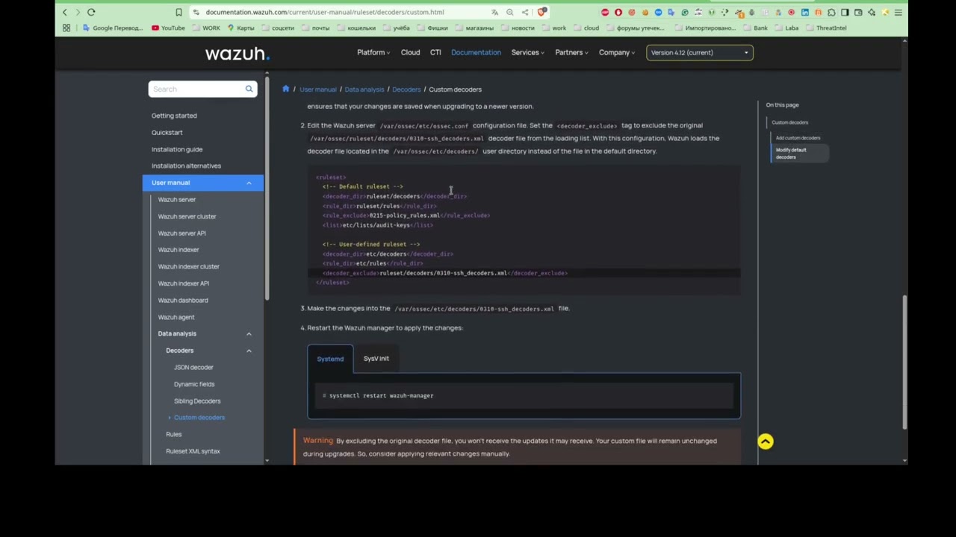Open Brave Shields lion icon

(542, 12)
